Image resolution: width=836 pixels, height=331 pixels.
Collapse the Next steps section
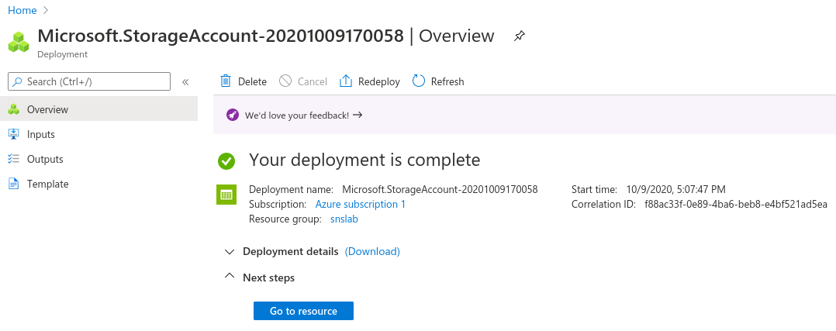[230, 276]
